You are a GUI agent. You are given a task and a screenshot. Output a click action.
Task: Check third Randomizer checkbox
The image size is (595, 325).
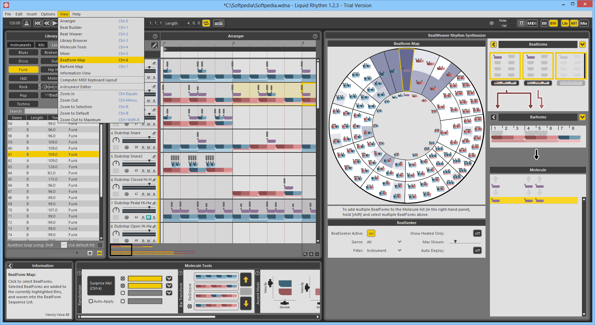[x=123, y=293]
